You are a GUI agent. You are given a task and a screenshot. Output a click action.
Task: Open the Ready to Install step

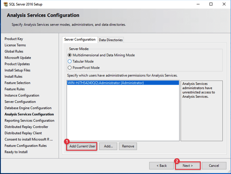click(x=16, y=152)
